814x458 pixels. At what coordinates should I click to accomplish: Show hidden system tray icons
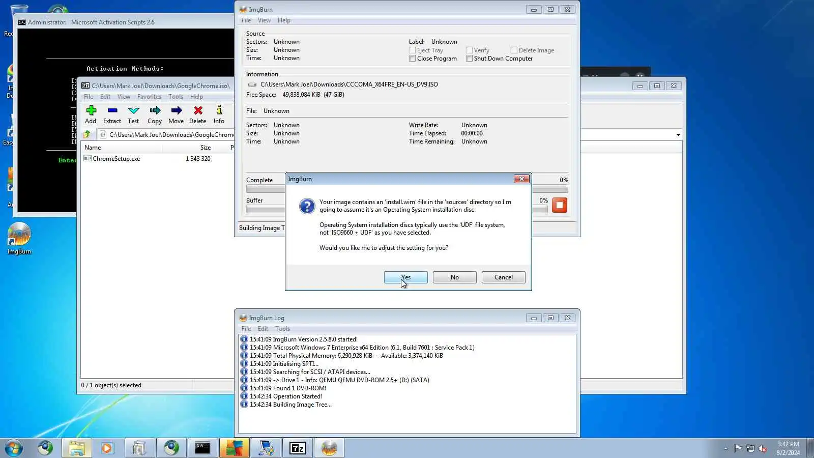tap(725, 448)
